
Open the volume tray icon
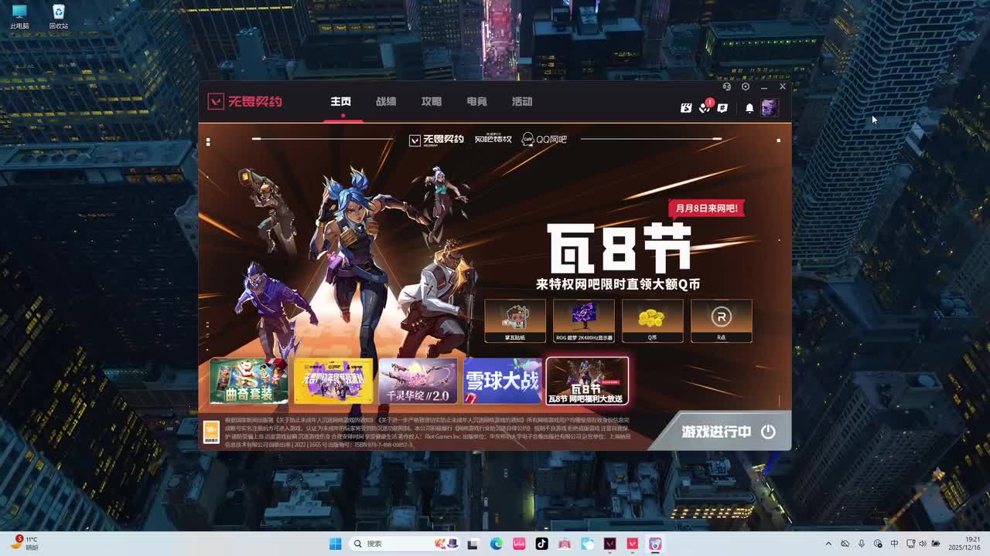pos(922,544)
